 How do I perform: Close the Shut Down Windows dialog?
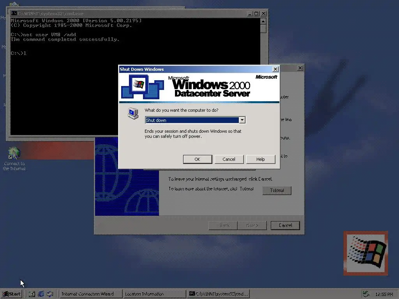[x=275, y=69]
